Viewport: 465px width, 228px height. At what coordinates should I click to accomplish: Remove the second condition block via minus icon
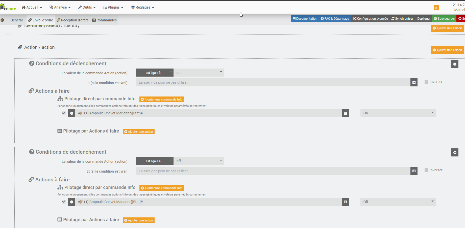[455, 152]
